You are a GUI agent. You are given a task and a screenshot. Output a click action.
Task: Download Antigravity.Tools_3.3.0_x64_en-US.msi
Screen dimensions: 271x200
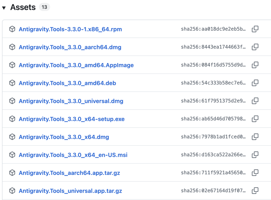tap(73, 155)
